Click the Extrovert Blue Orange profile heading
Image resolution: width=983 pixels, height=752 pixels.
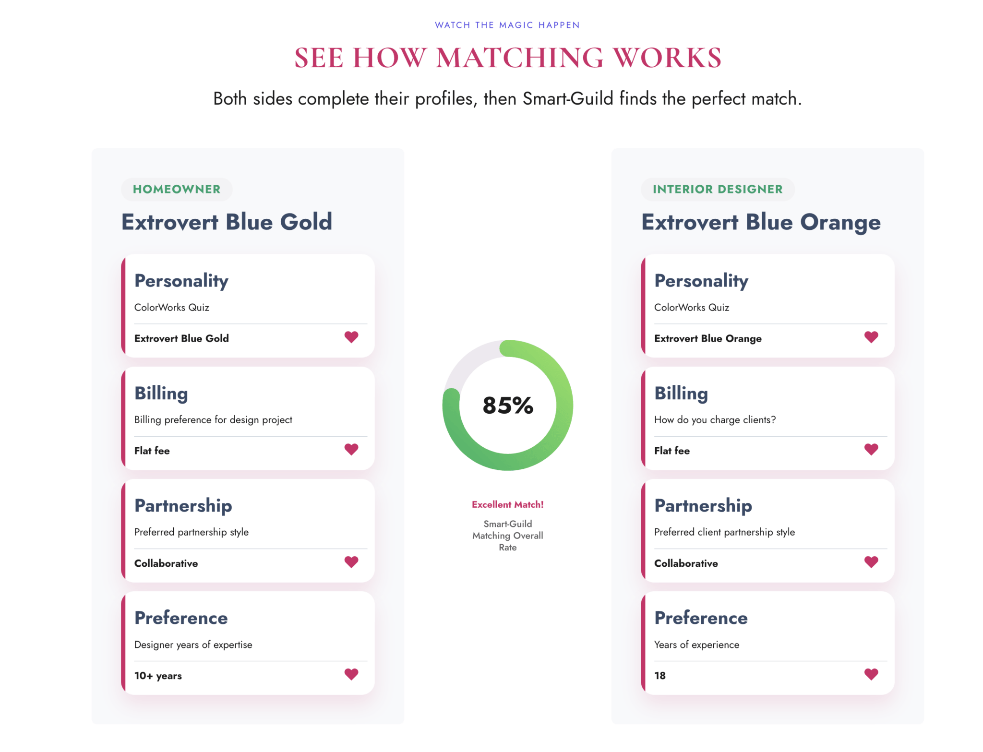pyautogui.click(x=761, y=222)
